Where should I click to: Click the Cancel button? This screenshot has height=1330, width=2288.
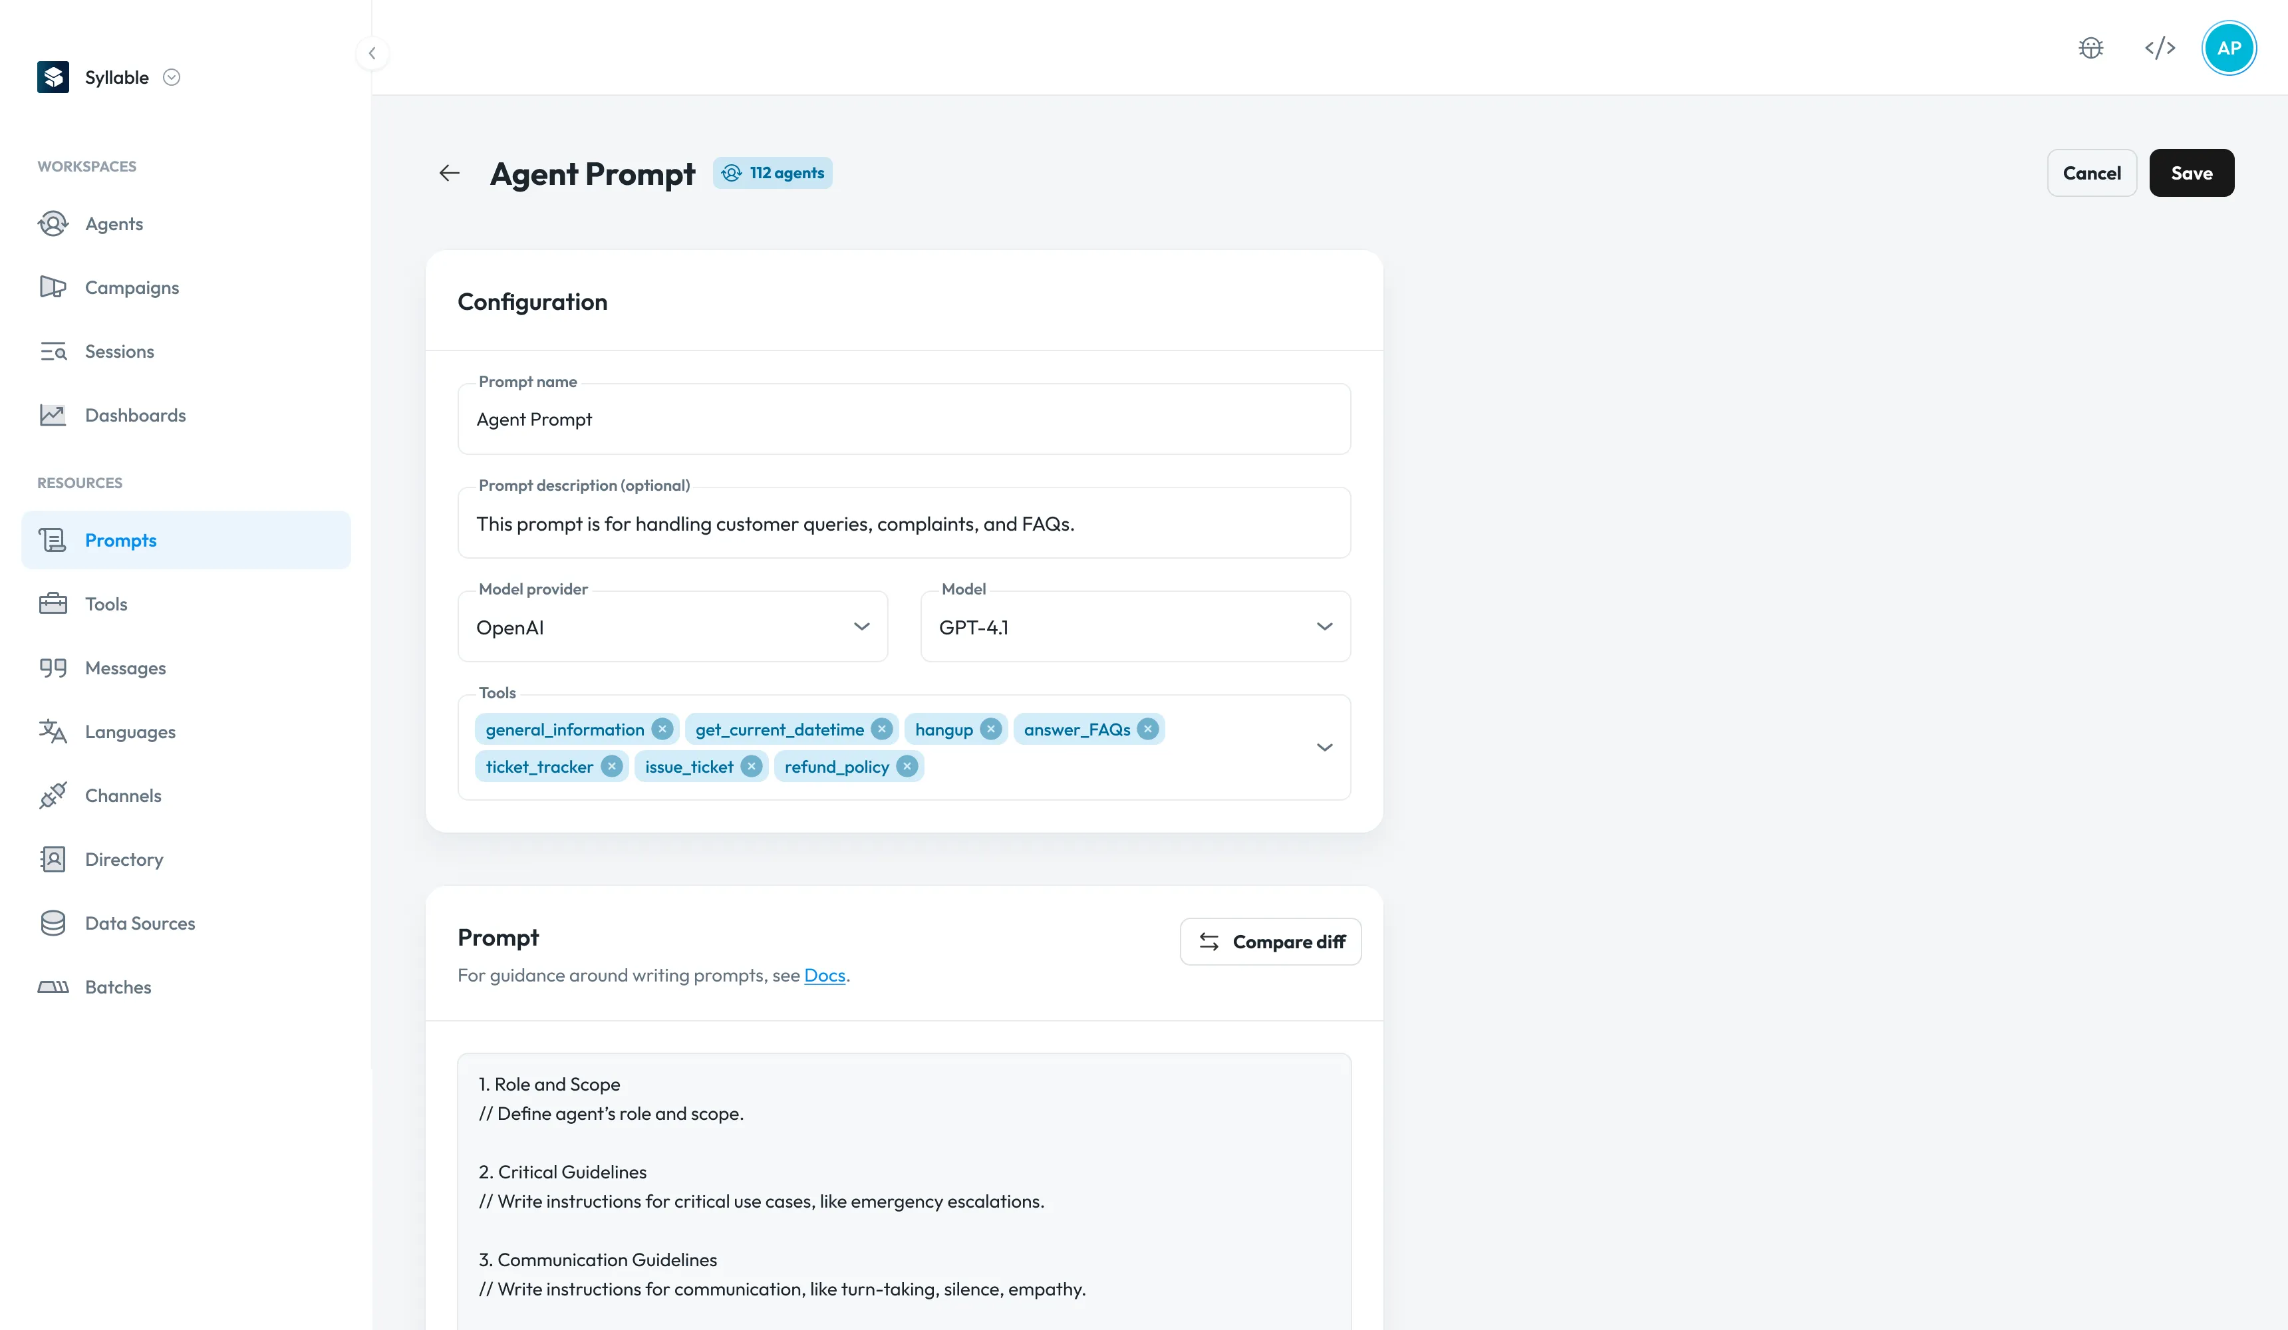2092,172
